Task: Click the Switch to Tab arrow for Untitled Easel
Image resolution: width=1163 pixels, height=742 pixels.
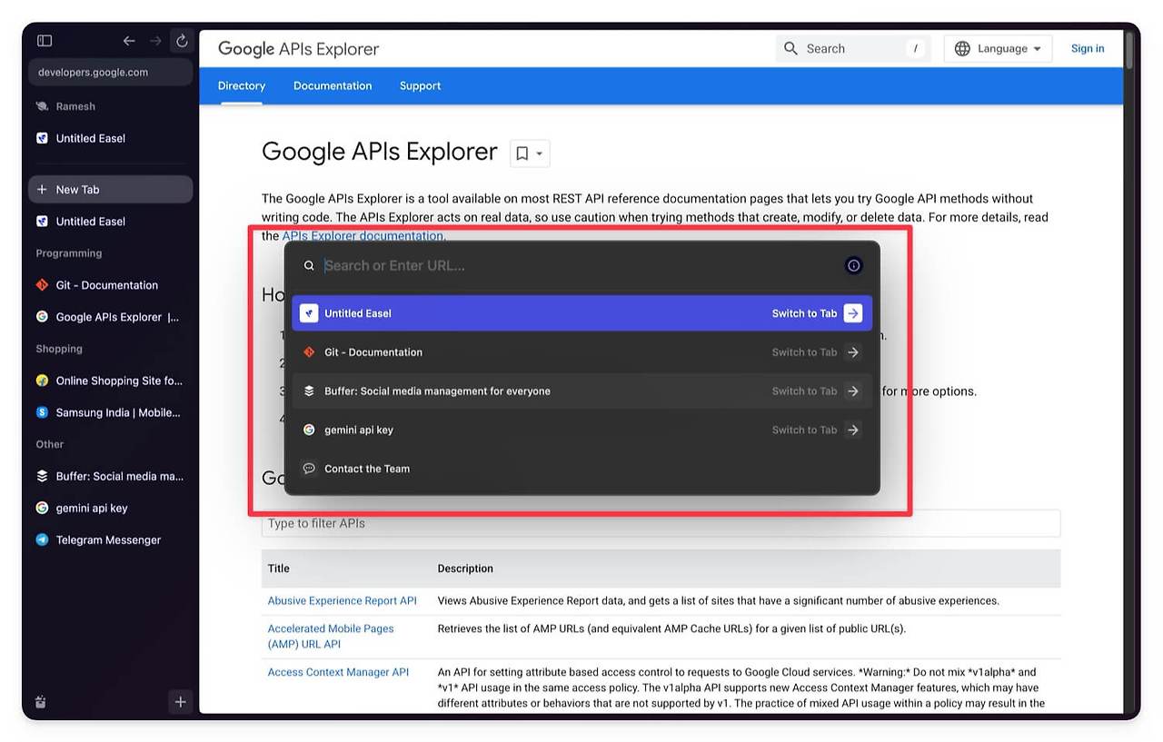Action: [x=853, y=313]
